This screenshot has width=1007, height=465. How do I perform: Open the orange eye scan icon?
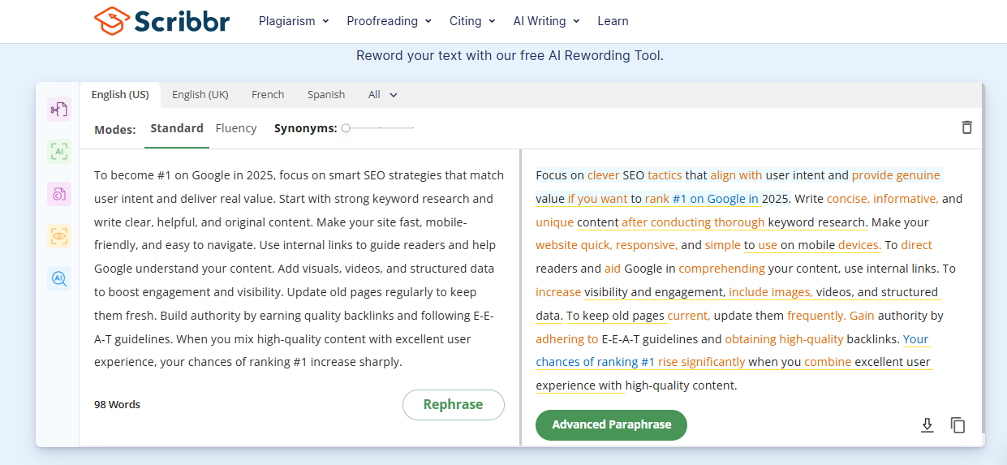(58, 236)
